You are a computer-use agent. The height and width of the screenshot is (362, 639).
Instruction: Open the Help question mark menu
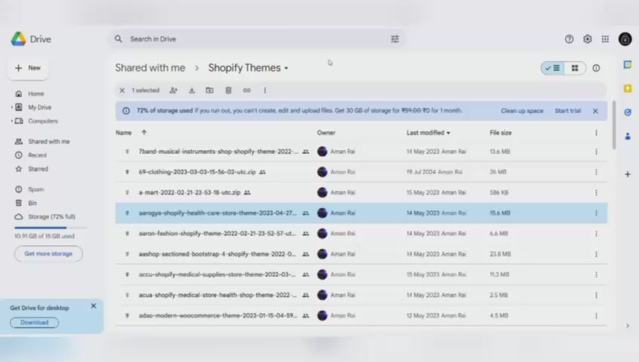(569, 39)
